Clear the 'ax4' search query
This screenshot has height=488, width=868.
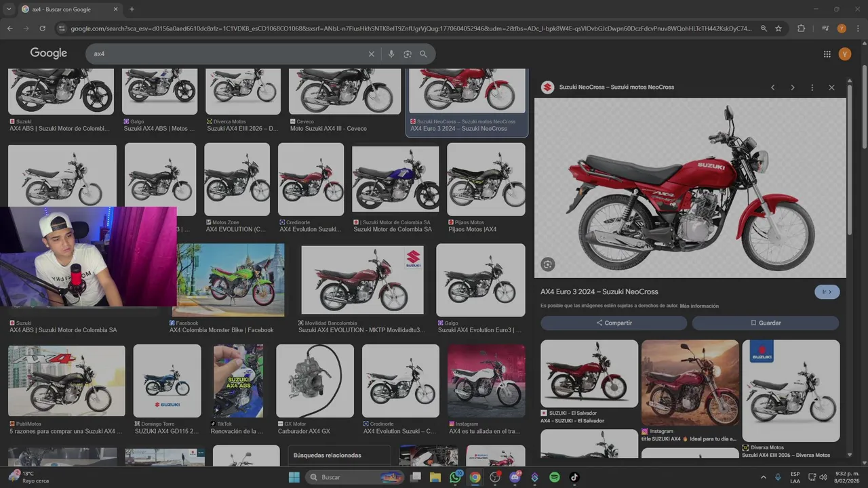coord(371,54)
